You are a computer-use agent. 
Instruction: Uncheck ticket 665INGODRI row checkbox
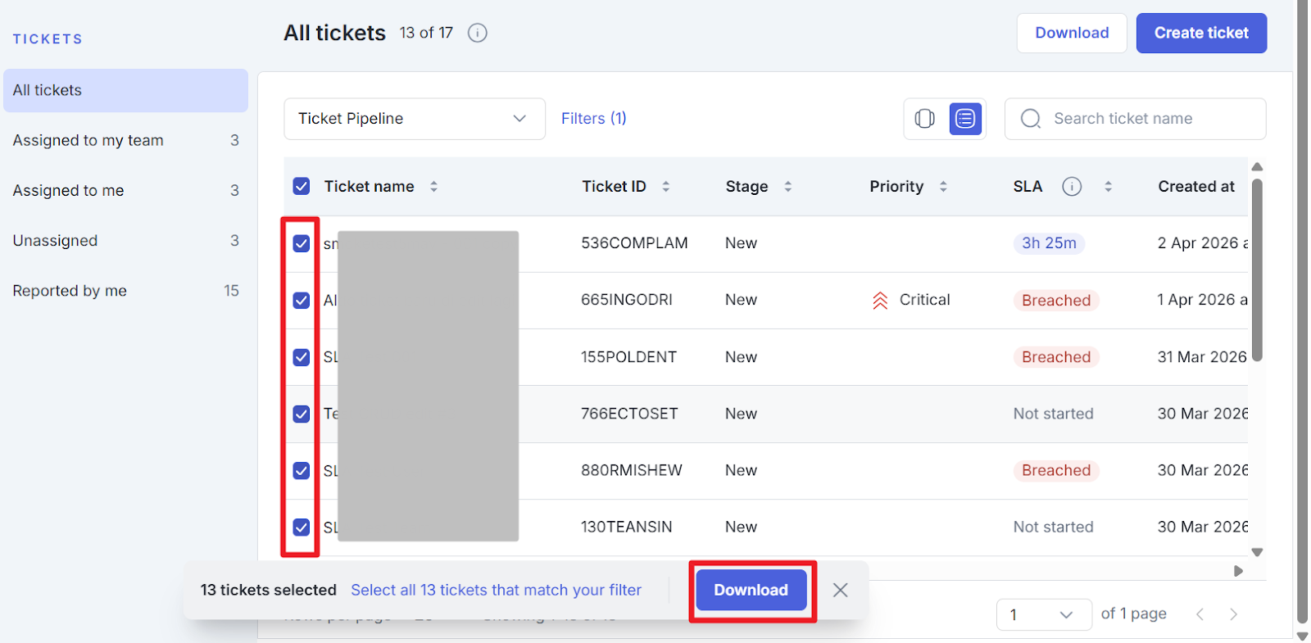302,301
